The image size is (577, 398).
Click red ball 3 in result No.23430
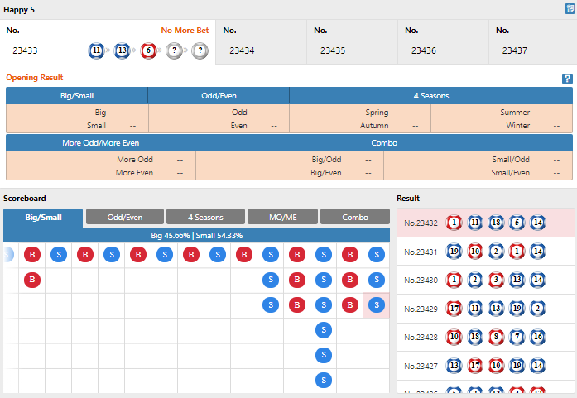click(495, 280)
